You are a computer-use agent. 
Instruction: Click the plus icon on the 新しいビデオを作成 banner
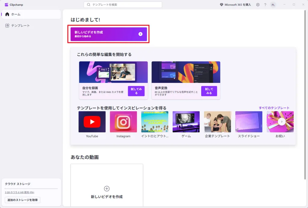pyautogui.click(x=140, y=34)
